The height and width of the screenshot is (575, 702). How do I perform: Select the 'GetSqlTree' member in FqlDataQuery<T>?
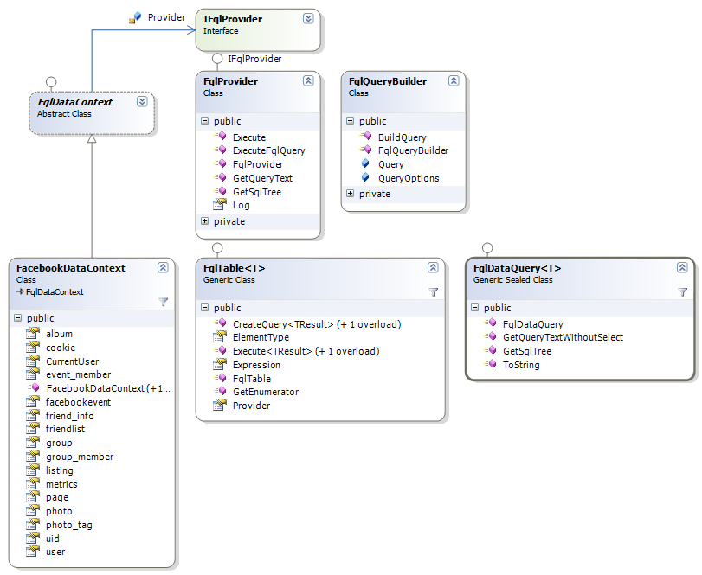[527, 351]
